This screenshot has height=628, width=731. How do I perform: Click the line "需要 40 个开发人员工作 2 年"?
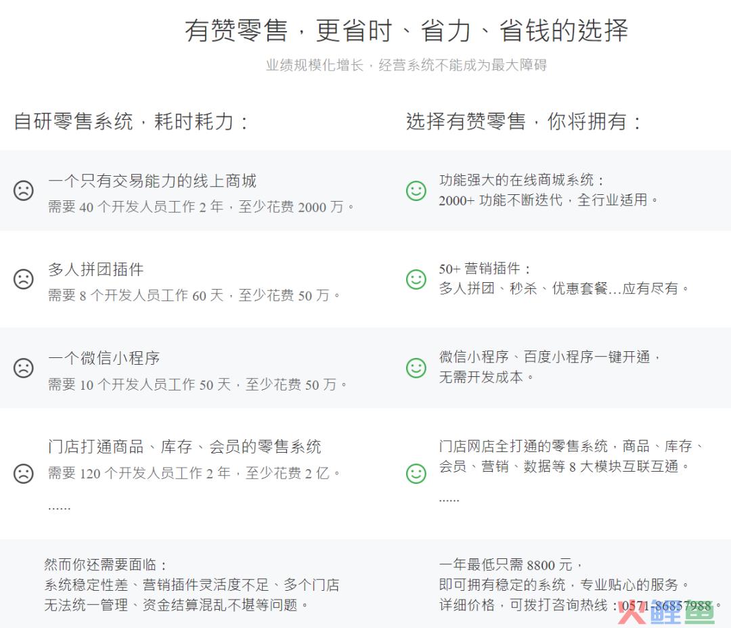(135, 206)
